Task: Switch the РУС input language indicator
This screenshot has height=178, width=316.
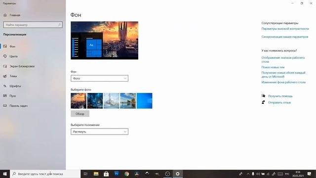Action: click(x=287, y=174)
